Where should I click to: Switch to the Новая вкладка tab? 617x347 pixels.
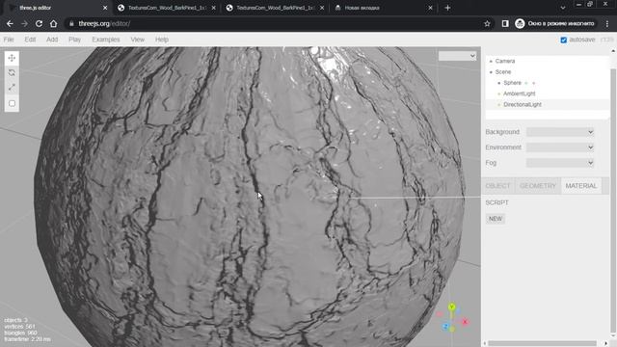(x=384, y=8)
